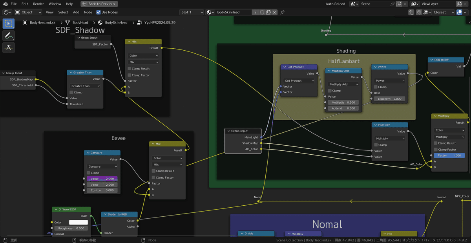The width and height of the screenshot is (471, 243).
Task: Go to parent node tree via up-arrow icon
Action: pos(411,12)
